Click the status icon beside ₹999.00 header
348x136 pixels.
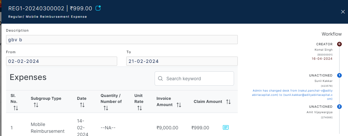coord(98,8)
